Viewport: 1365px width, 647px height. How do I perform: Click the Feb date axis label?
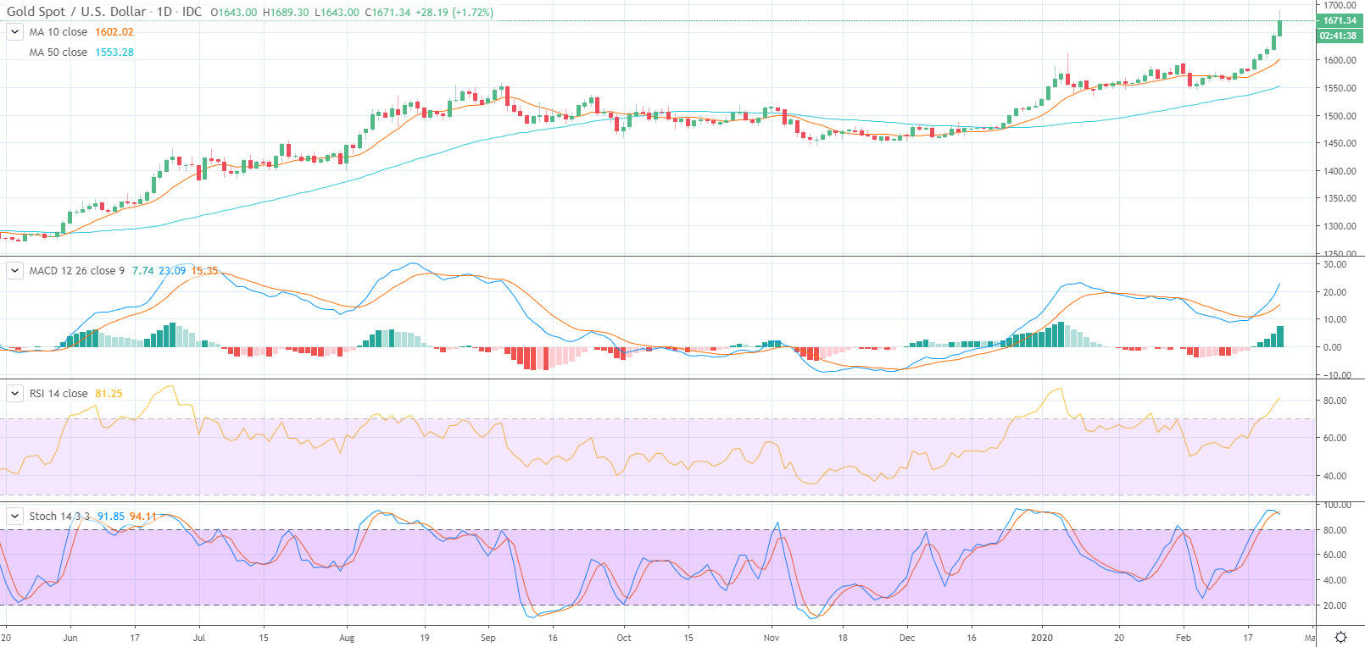tap(1183, 638)
